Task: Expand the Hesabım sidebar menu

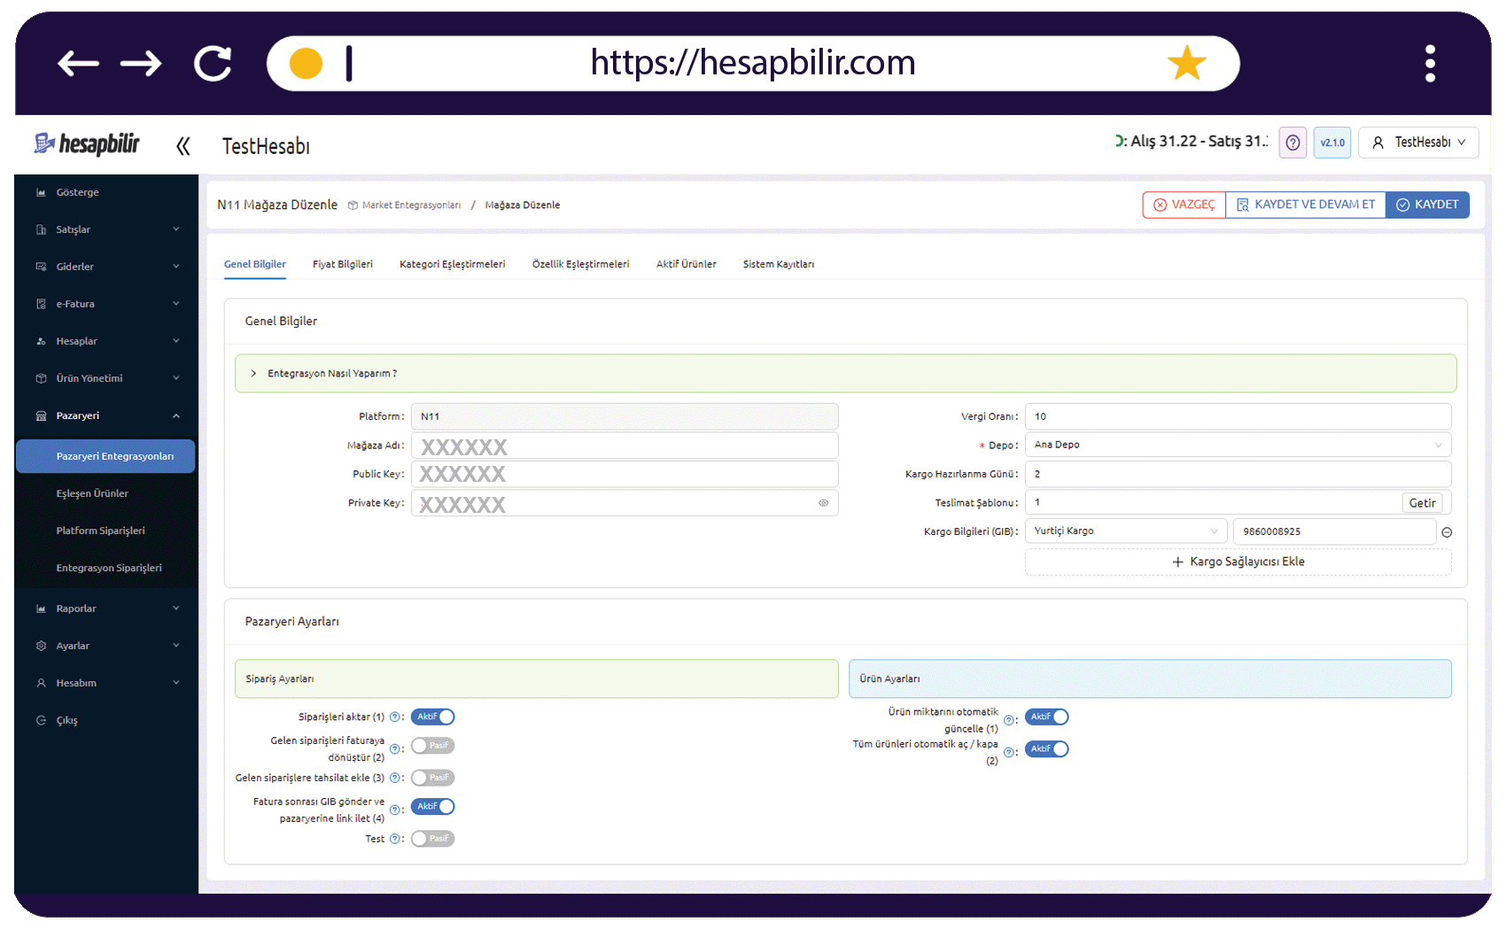Action: coord(106,683)
